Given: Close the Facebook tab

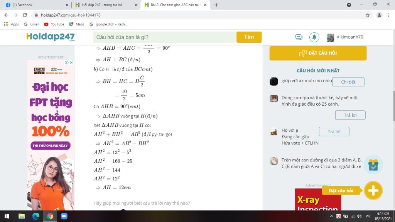Looking at the screenshot, I should [67, 5].
